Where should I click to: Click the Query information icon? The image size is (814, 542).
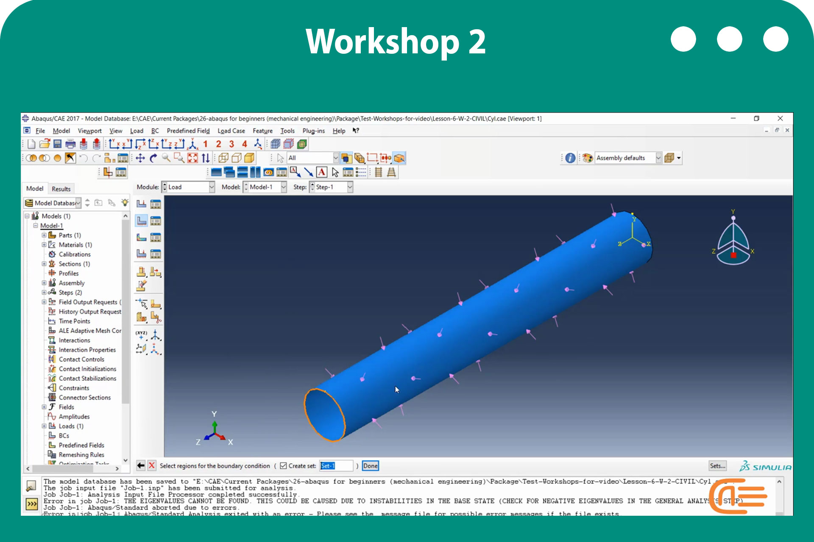tap(570, 158)
